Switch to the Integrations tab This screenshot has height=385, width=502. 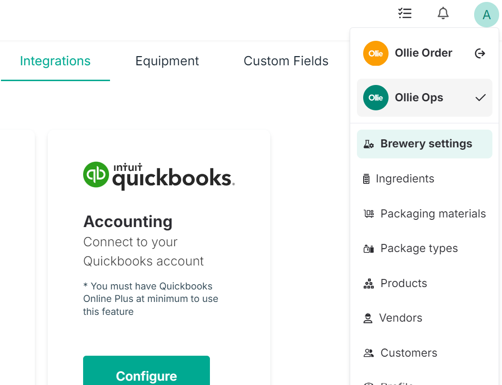pyautogui.click(x=55, y=61)
